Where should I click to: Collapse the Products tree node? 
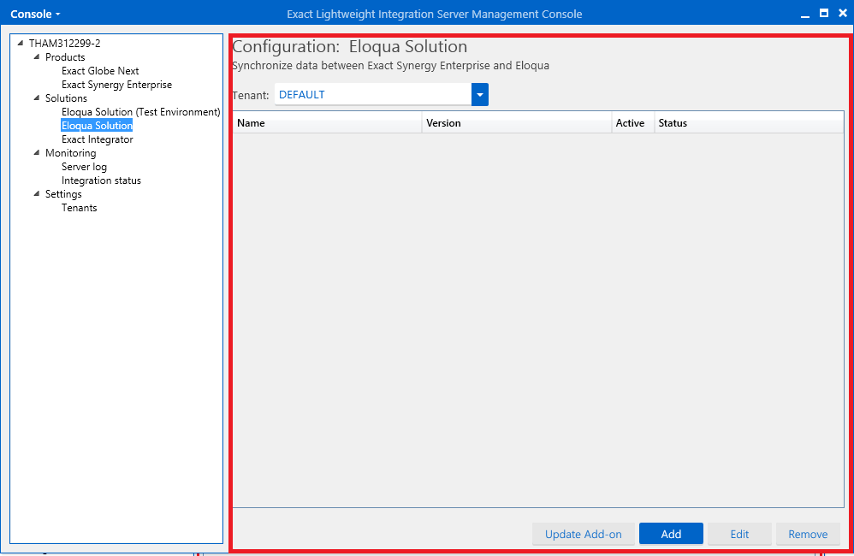pyautogui.click(x=37, y=56)
